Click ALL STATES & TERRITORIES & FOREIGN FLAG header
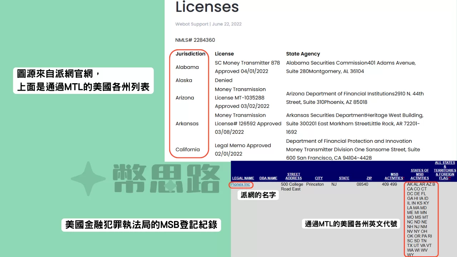This screenshot has height=257, width=457. pos(445,171)
